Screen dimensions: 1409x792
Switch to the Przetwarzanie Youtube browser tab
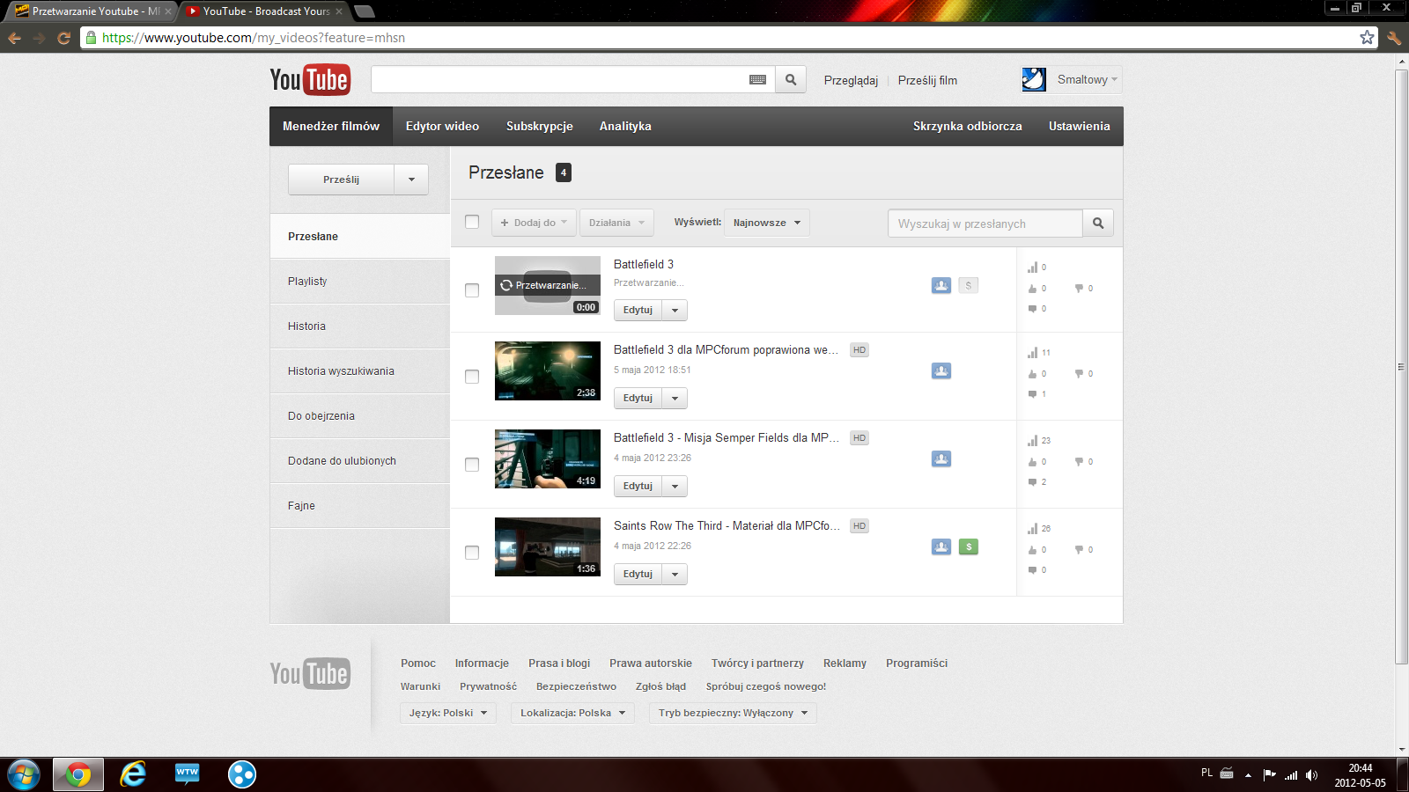(92, 11)
